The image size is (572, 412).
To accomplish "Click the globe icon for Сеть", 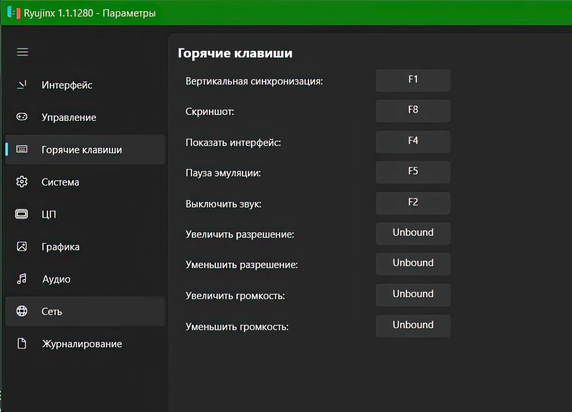I will pyautogui.click(x=22, y=311).
